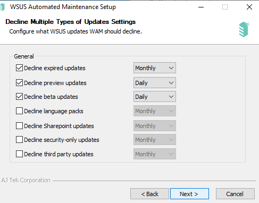Viewport: 259px width, 203px height.
Task: Minimize the setup window
Action: (x=201, y=7)
